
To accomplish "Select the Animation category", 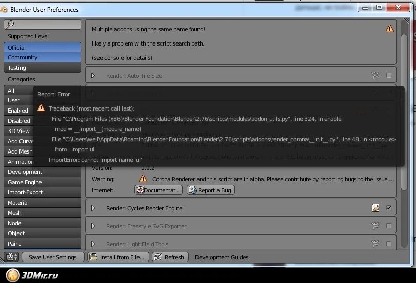I will [18, 162].
